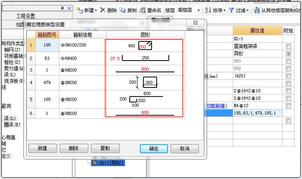Close the 其它箍筋类型设置 dialog
The width and height of the screenshot is (302, 179).
coord(195,23)
